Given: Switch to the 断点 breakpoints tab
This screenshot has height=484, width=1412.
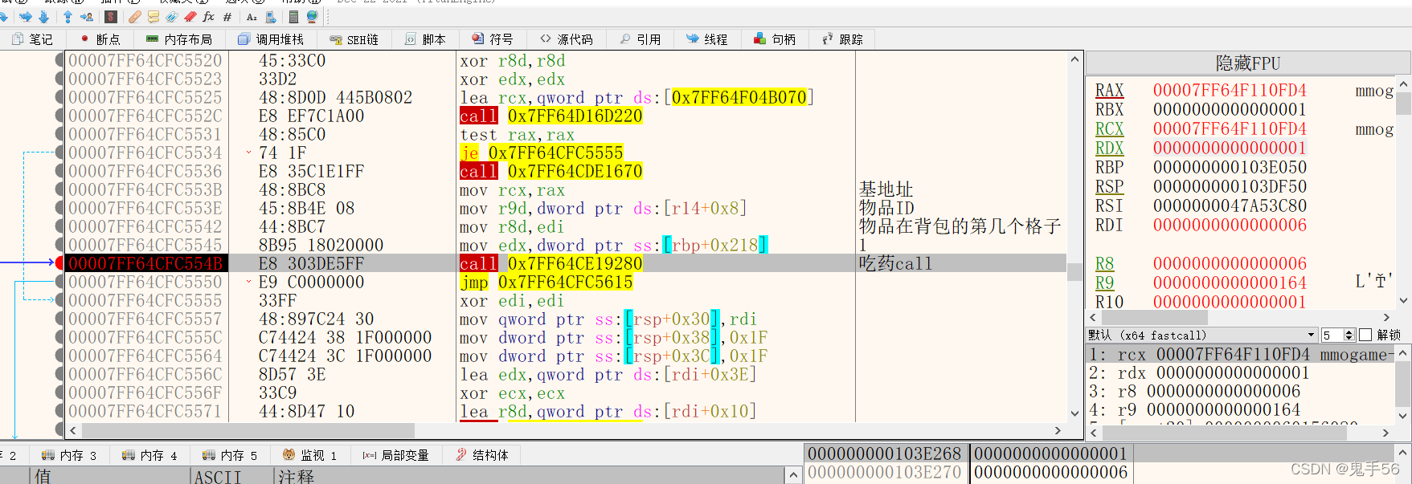Looking at the screenshot, I should [x=100, y=39].
